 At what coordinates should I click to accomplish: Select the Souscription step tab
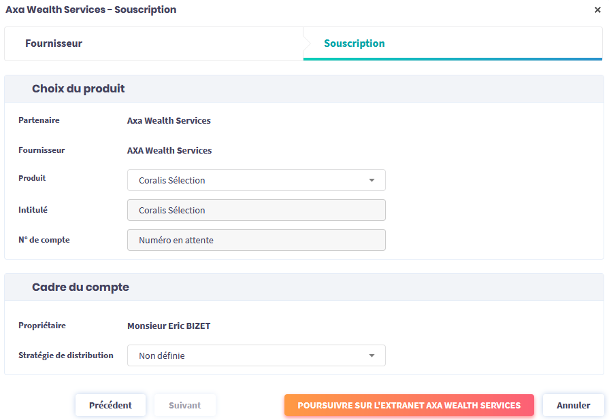tap(354, 43)
